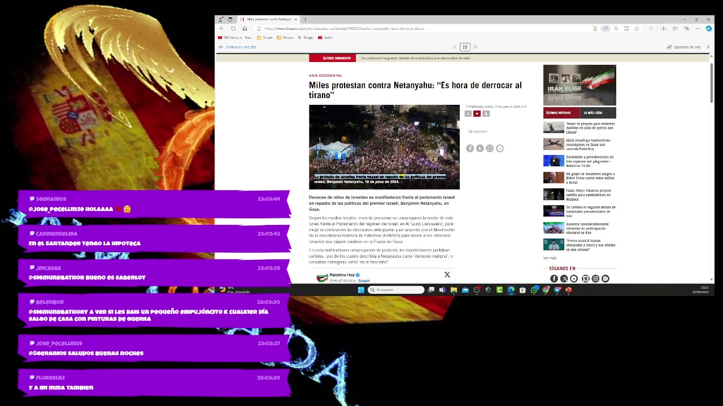Open Opciones de voz settings
Image resolution: width=723 pixels, height=406 pixels.
(684, 47)
